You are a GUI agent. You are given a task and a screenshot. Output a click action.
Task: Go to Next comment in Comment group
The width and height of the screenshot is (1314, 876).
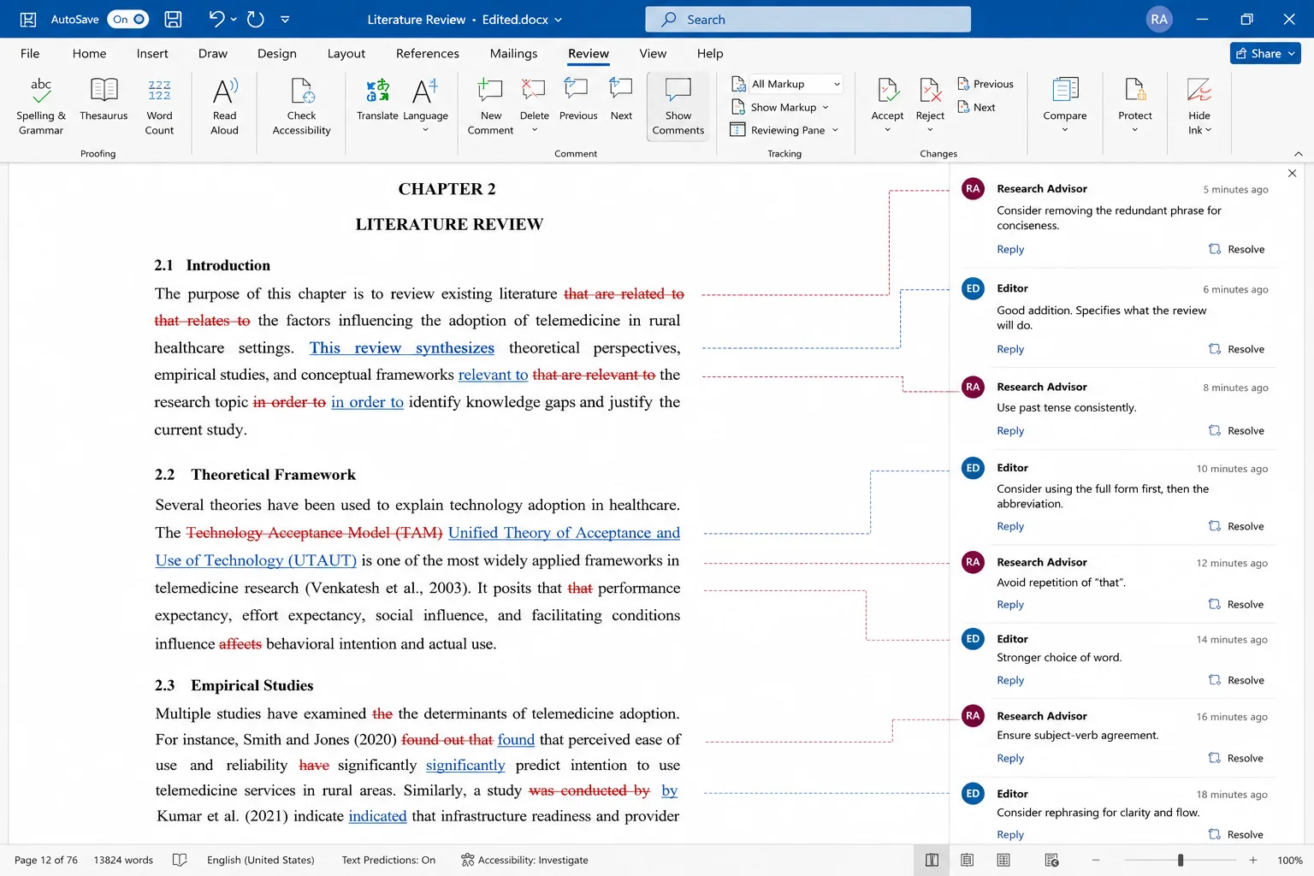(621, 99)
